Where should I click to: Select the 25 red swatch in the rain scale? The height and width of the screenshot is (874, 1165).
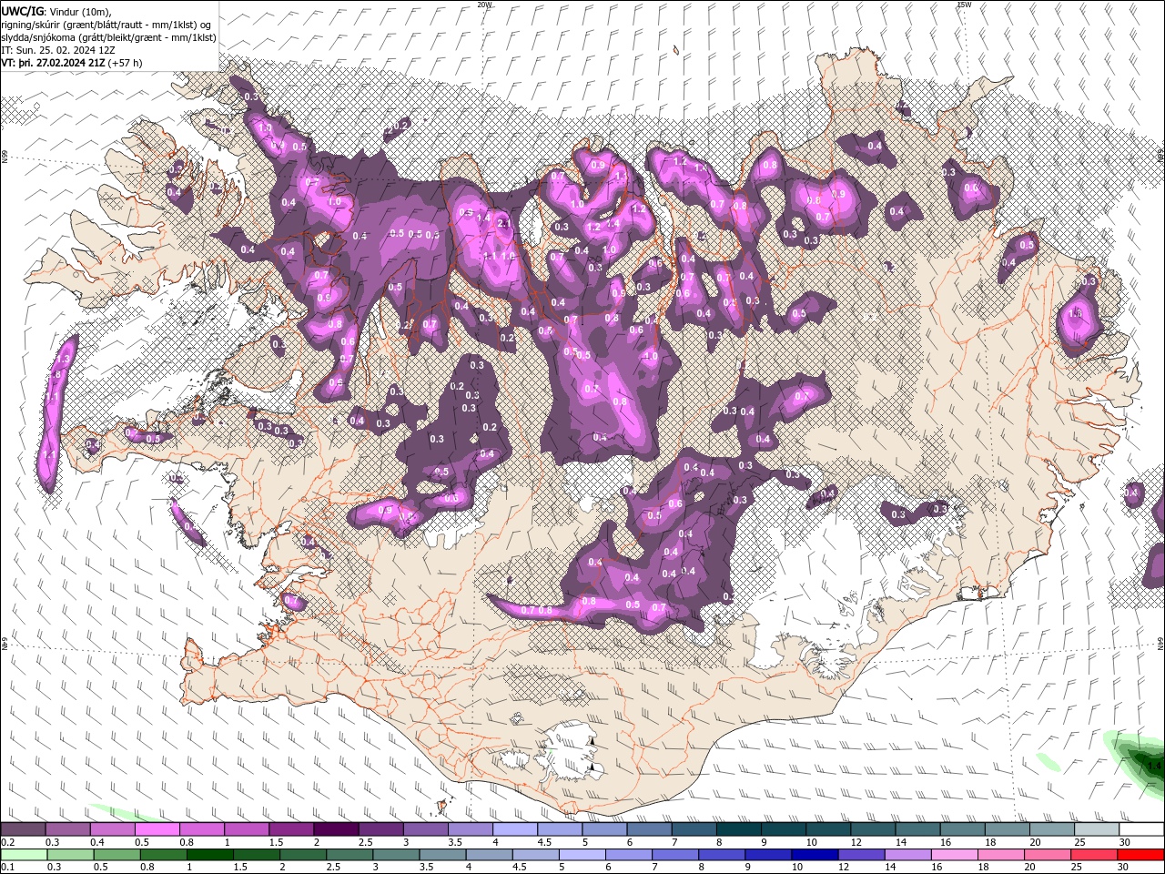(1095, 854)
